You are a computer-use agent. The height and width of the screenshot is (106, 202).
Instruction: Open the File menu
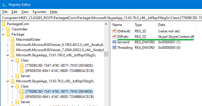point(5,12)
